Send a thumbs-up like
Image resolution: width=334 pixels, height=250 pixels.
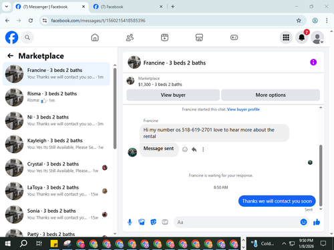point(317,222)
